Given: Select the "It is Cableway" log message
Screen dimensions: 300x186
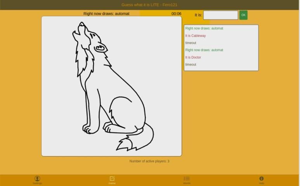Looking at the screenshot, I should tap(196, 36).
